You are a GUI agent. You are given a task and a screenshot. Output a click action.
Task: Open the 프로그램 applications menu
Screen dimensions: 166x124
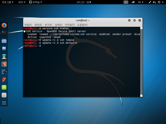(x=8, y=2)
